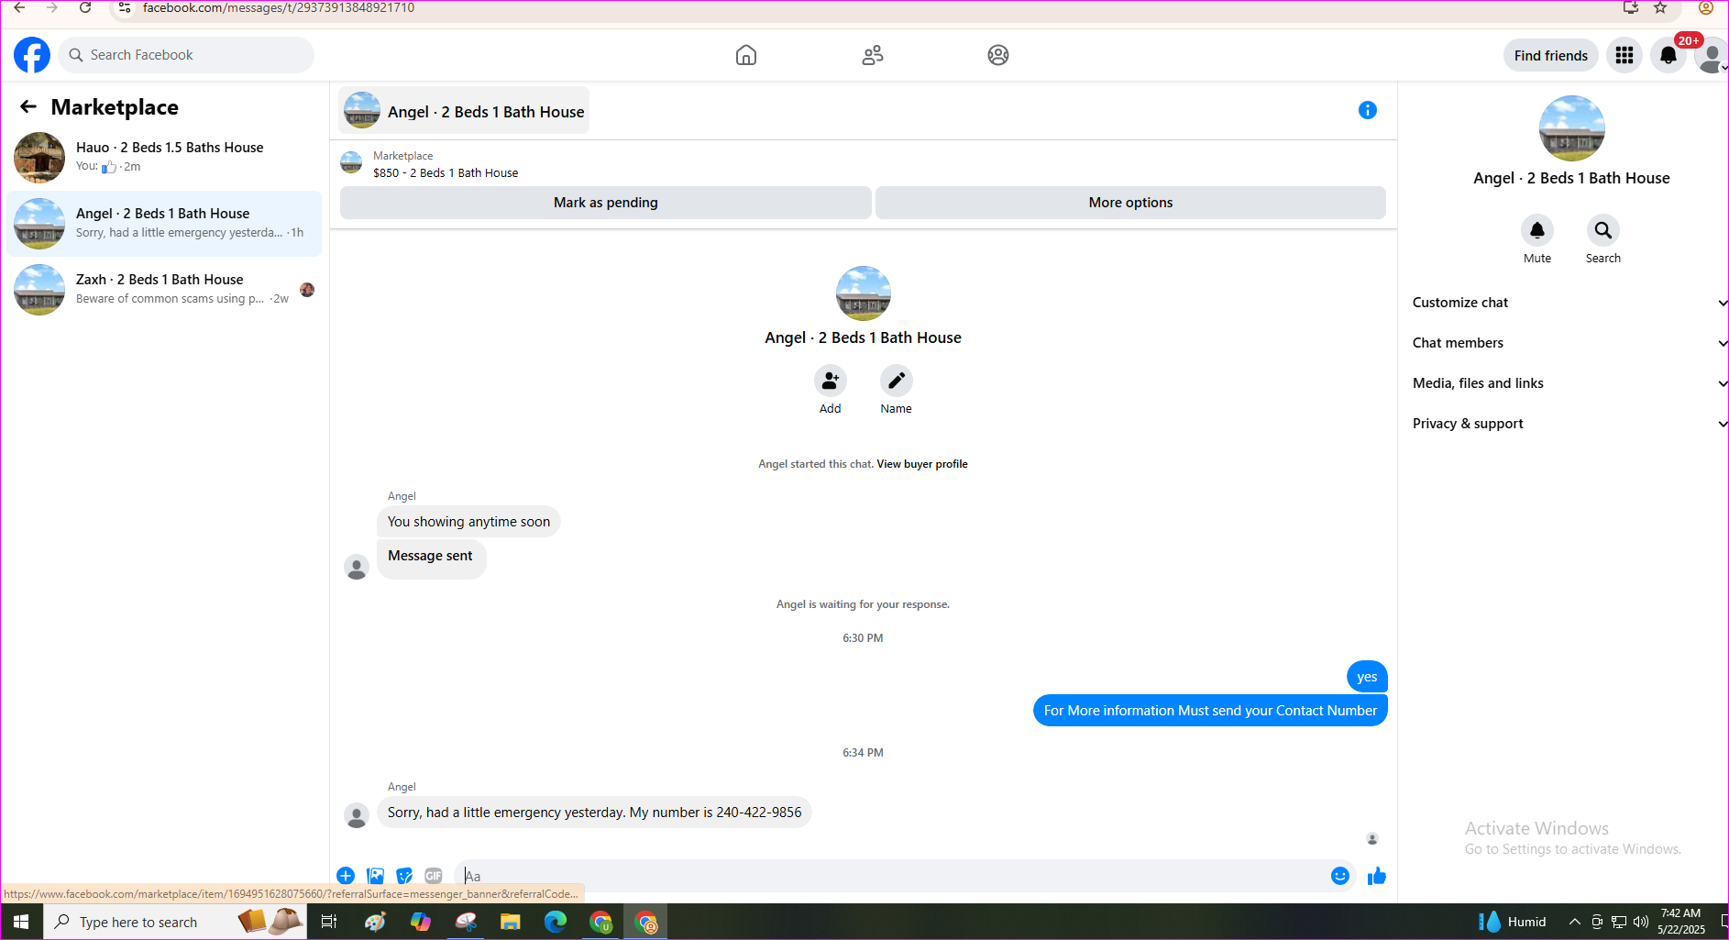Expand Customize chat section
The width and height of the screenshot is (1729, 940).
click(1569, 303)
